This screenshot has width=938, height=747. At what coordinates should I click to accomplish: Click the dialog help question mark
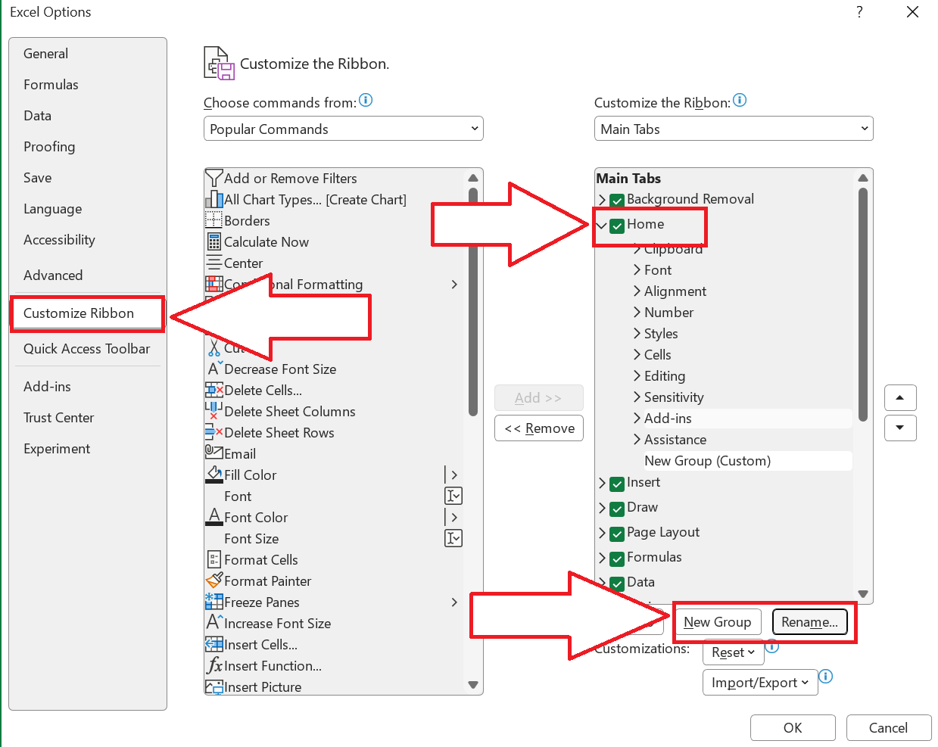pos(859,12)
